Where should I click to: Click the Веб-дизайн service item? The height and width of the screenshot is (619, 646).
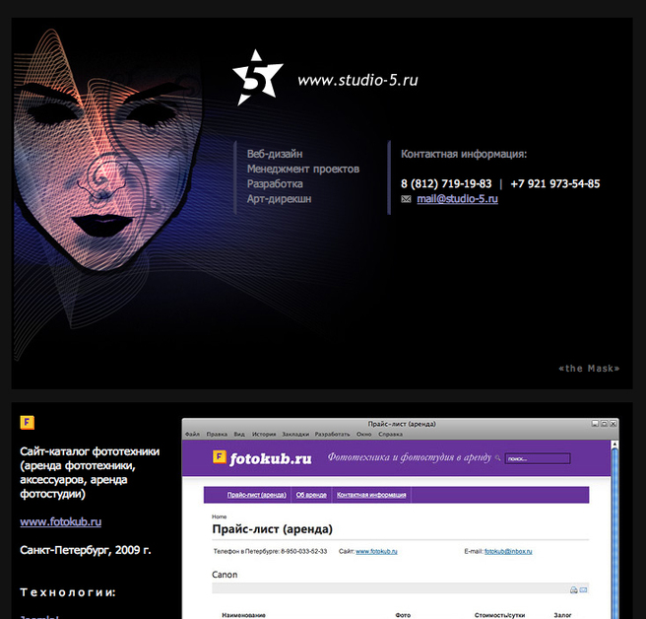(x=275, y=154)
